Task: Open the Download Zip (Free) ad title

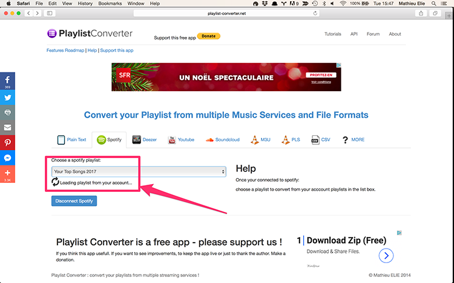Action: click(346, 240)
